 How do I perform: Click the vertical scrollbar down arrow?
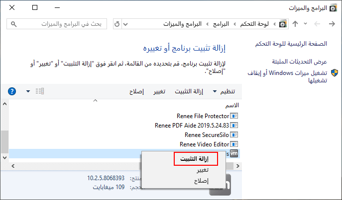4,158
